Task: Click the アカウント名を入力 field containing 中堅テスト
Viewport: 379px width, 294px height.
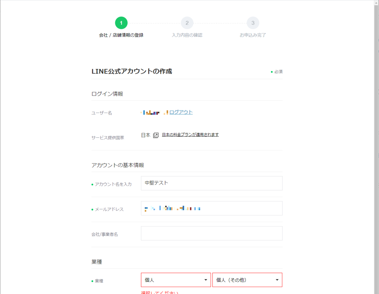Action: coord(212,183)
